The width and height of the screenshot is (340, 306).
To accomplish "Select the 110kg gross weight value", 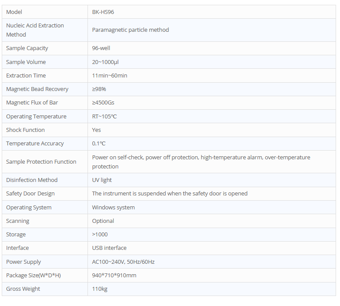I will (x=100, y=289).
